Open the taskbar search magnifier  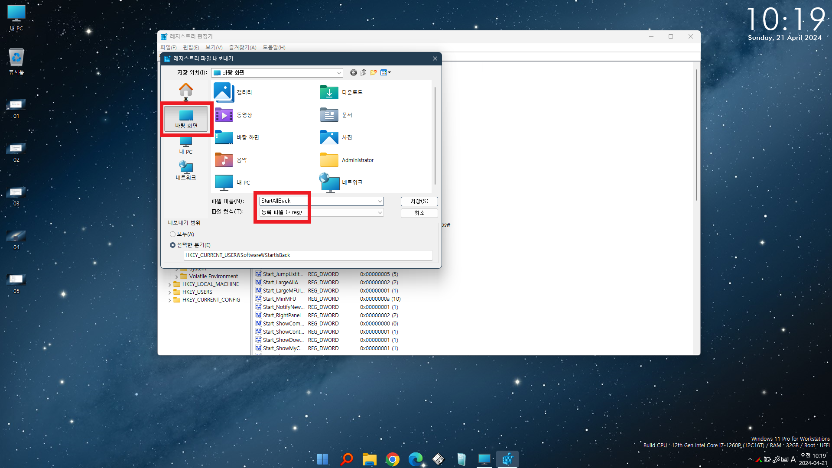click(x=346, y=459)
